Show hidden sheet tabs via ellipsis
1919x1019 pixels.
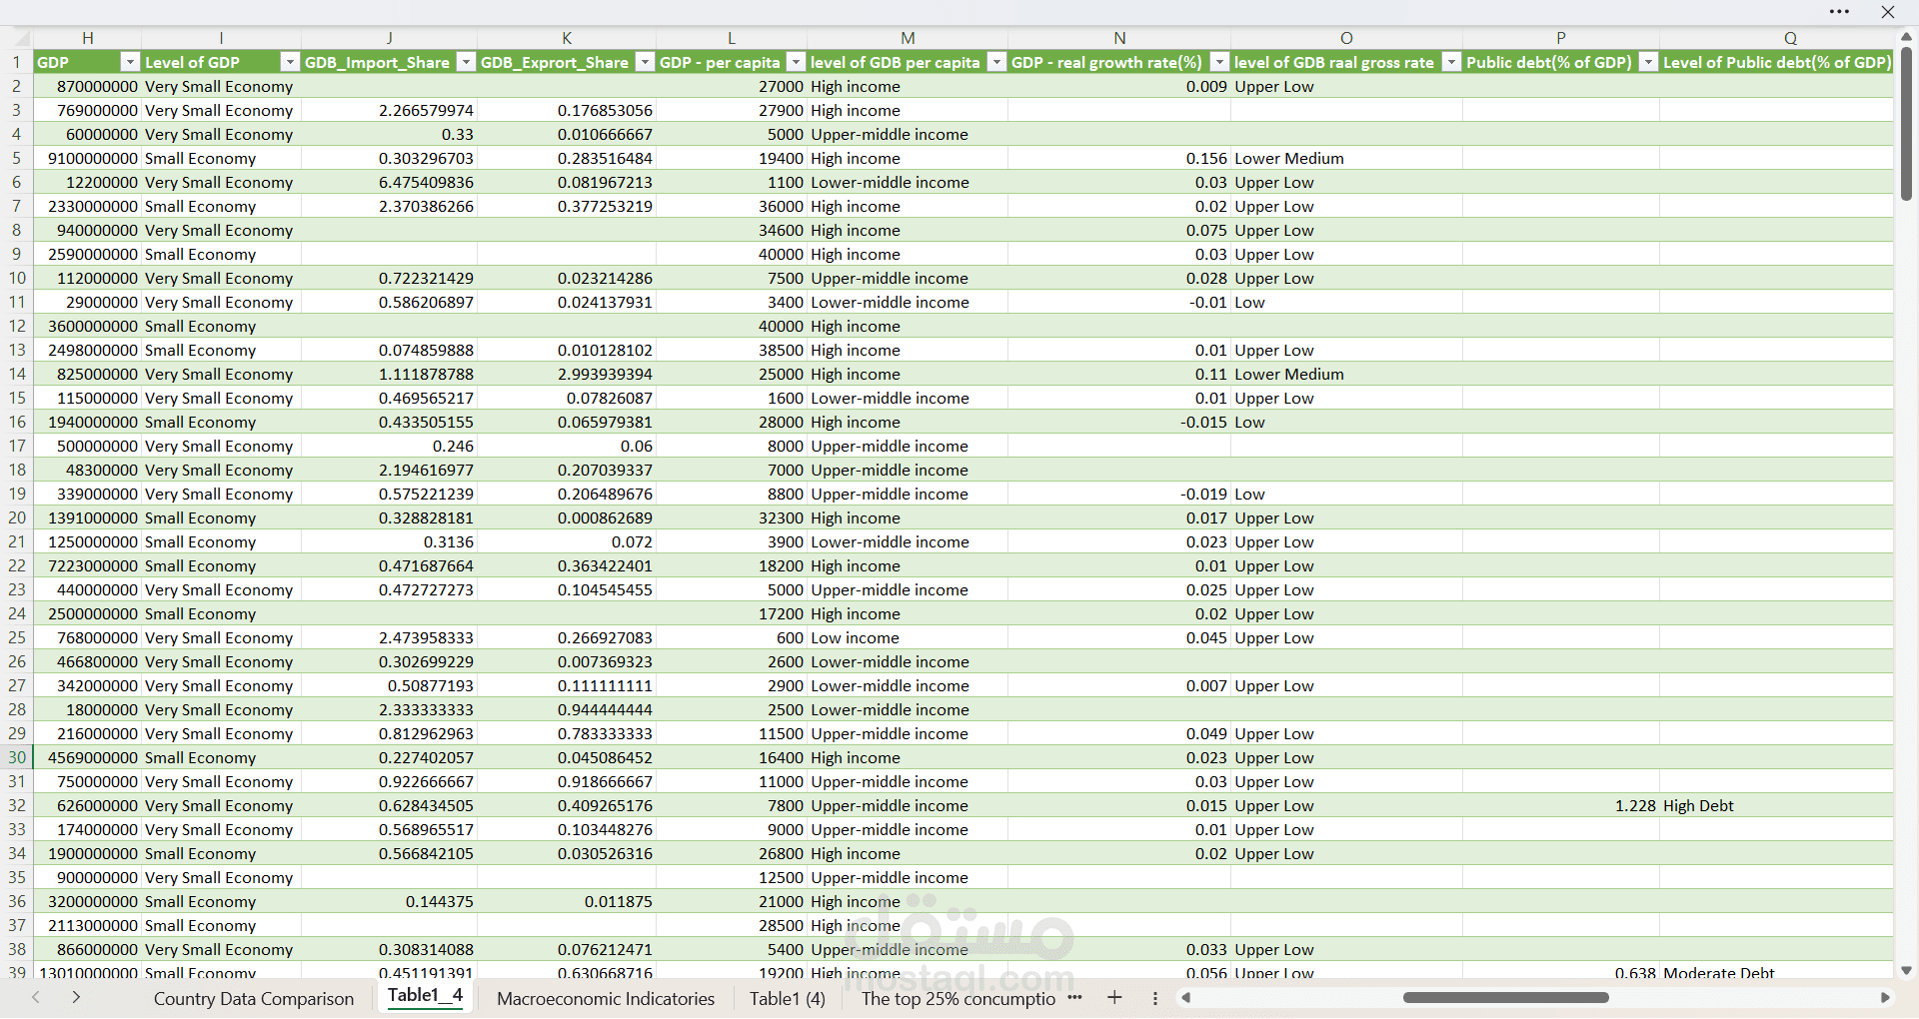[x=1074, y=998]
